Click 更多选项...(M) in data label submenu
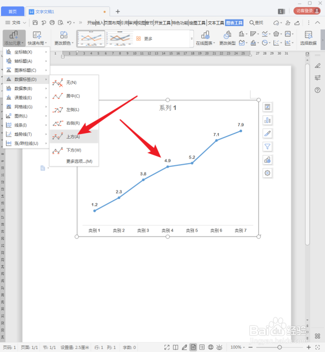Screen dimensions: 325x352 pyautogui.click(x=79, y=161)
